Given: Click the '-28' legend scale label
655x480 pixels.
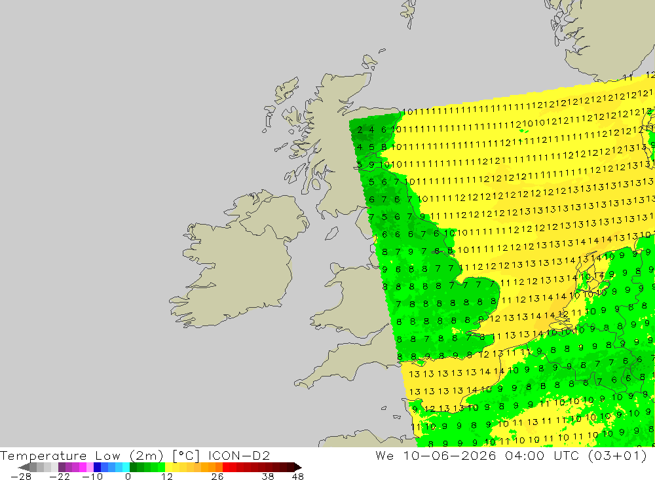Looking at the screenshot, I should coord(21,477).
